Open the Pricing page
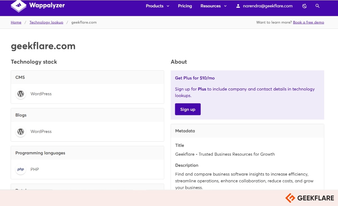Image resolution: width=338 pixels, height=206 pixels. tap(185, 6)
